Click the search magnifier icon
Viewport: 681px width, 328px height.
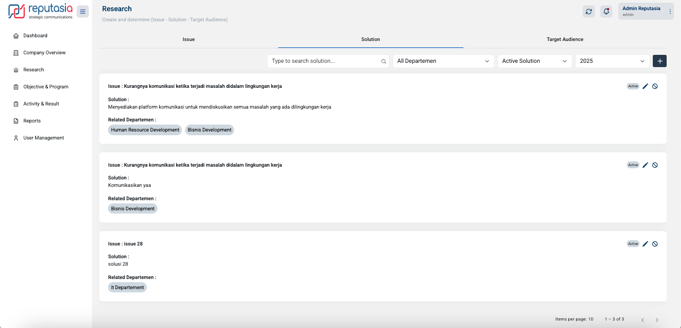pos(384,61)
